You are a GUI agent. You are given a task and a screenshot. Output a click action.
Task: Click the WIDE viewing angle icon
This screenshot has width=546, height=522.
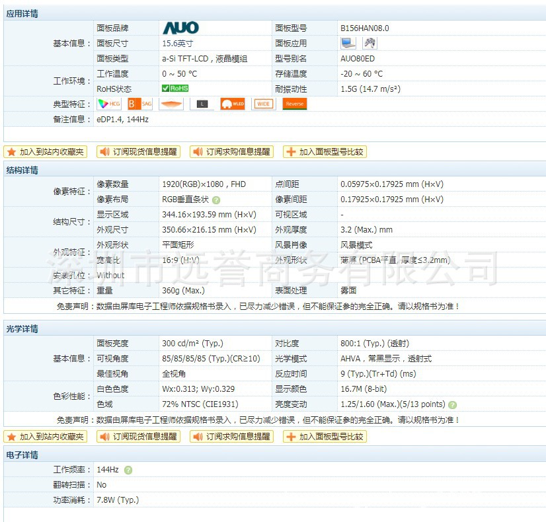point(264,104)
